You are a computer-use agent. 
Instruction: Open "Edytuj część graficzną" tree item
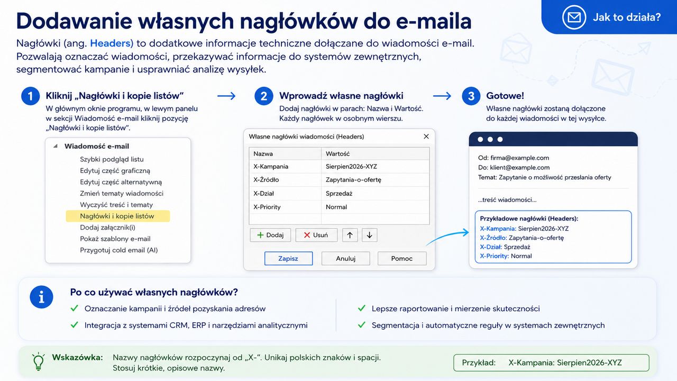pos(115,170)
